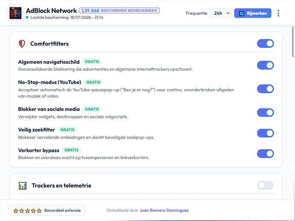Click the No-Stop-modus (YouTube) title
This screenshot has width=295, height=221.
click(50, 82)
